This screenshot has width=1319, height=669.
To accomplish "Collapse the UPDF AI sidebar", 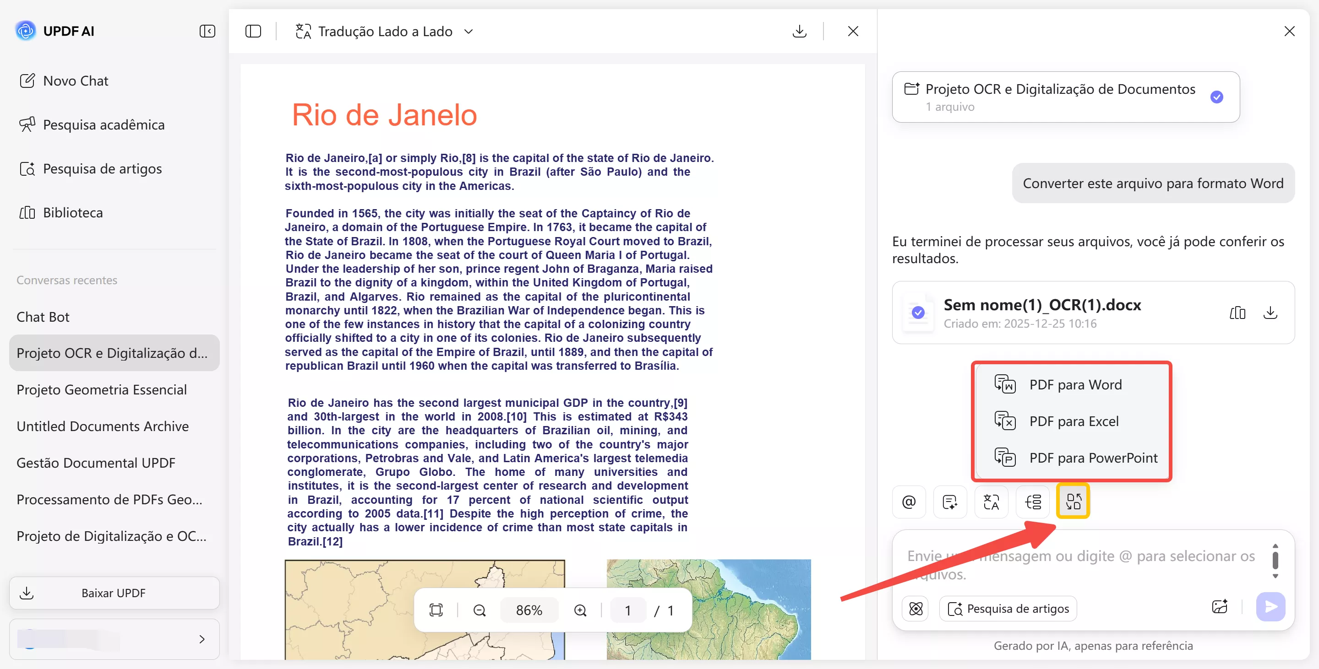I will tap(207, 31).
